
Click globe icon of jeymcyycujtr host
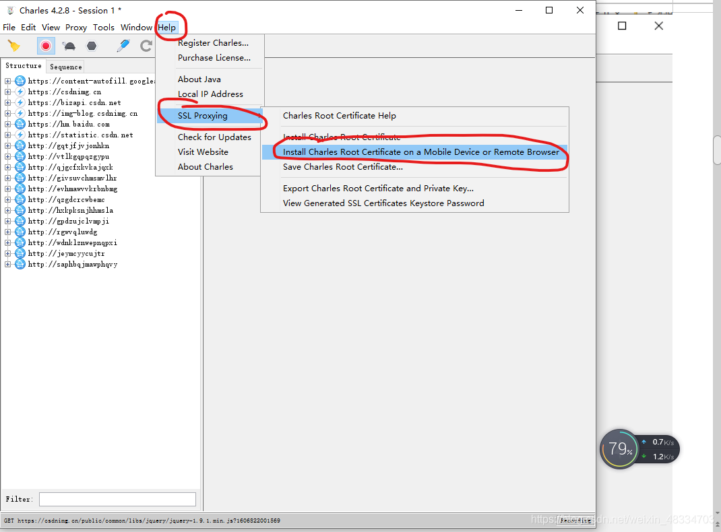coord(20,254)
